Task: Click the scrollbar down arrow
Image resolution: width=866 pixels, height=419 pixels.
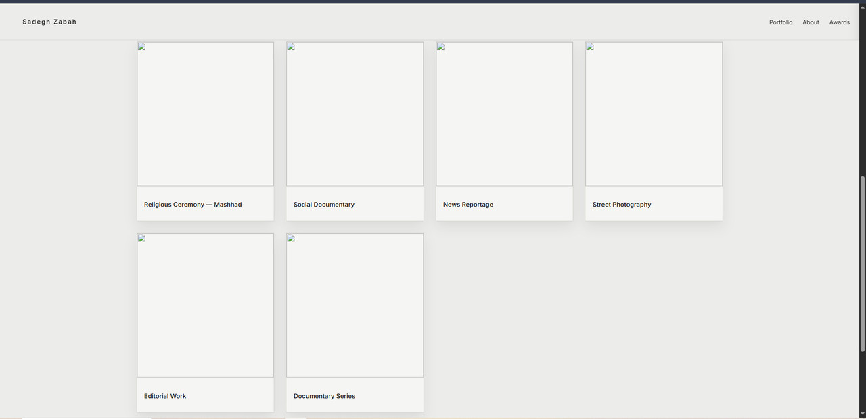Action: 862,414
